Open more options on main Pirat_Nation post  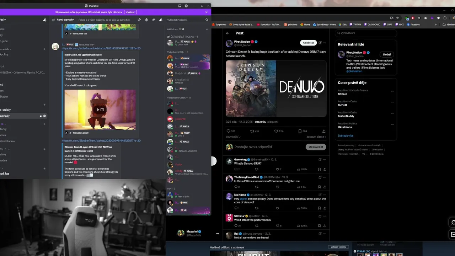coord(325,43)
